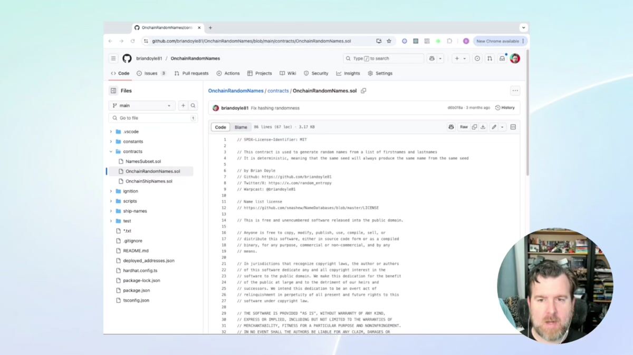Screen dimensions: 633x355
Task: Copy raw file contents icon
Action: (x=474, y=127)
